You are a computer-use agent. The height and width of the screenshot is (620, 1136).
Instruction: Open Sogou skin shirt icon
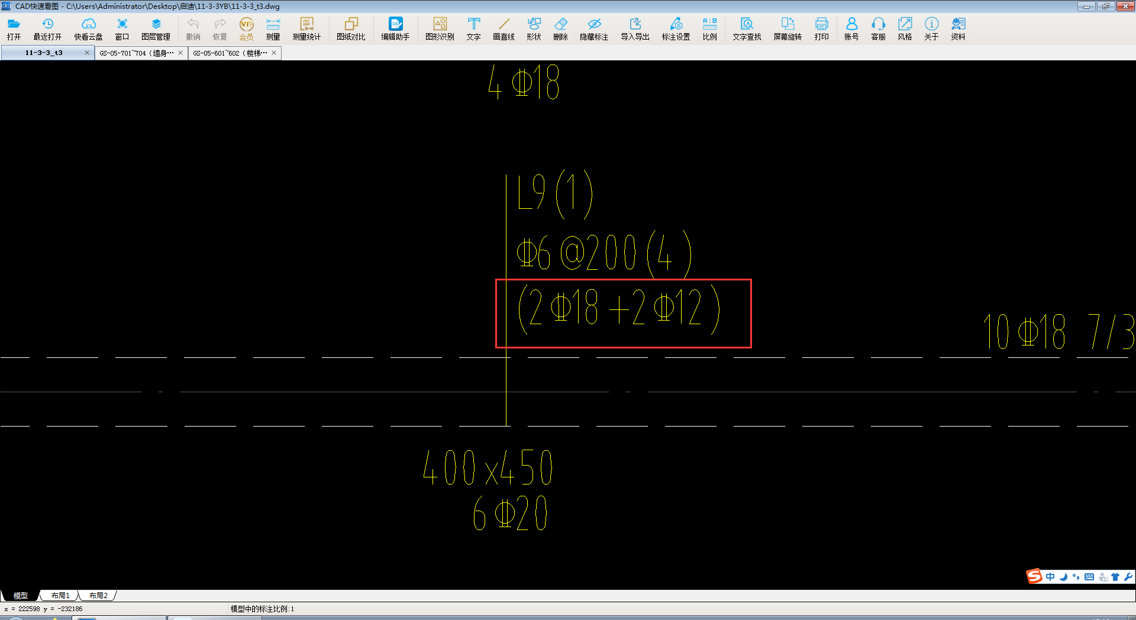pyautogui.click(x=1115, y=577)
